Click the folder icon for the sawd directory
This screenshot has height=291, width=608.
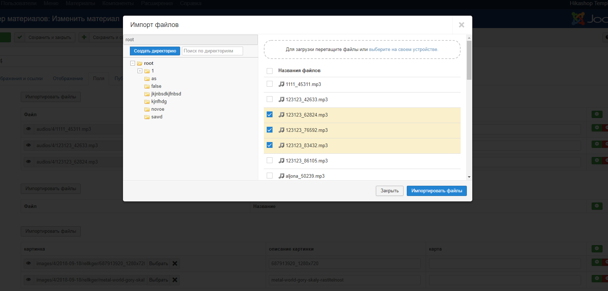click(x=147, y=117)
